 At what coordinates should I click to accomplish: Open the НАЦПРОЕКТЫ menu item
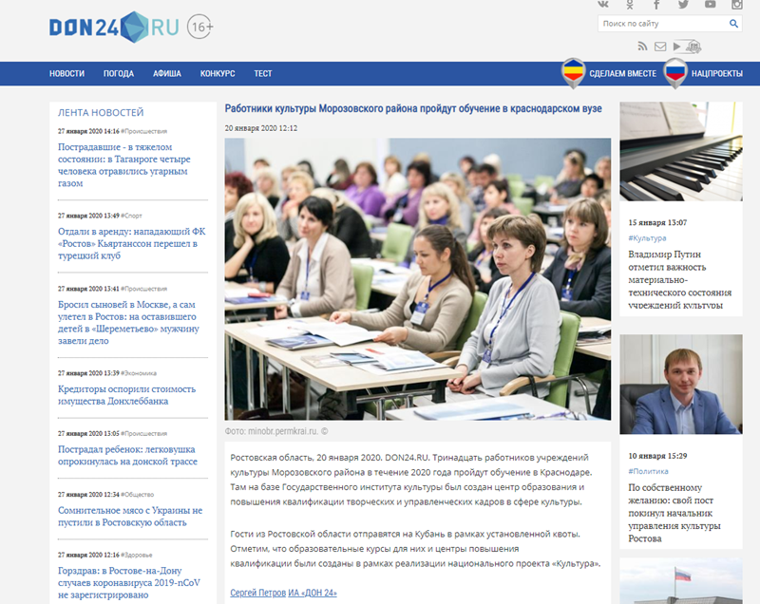click(x=717, y=74)
